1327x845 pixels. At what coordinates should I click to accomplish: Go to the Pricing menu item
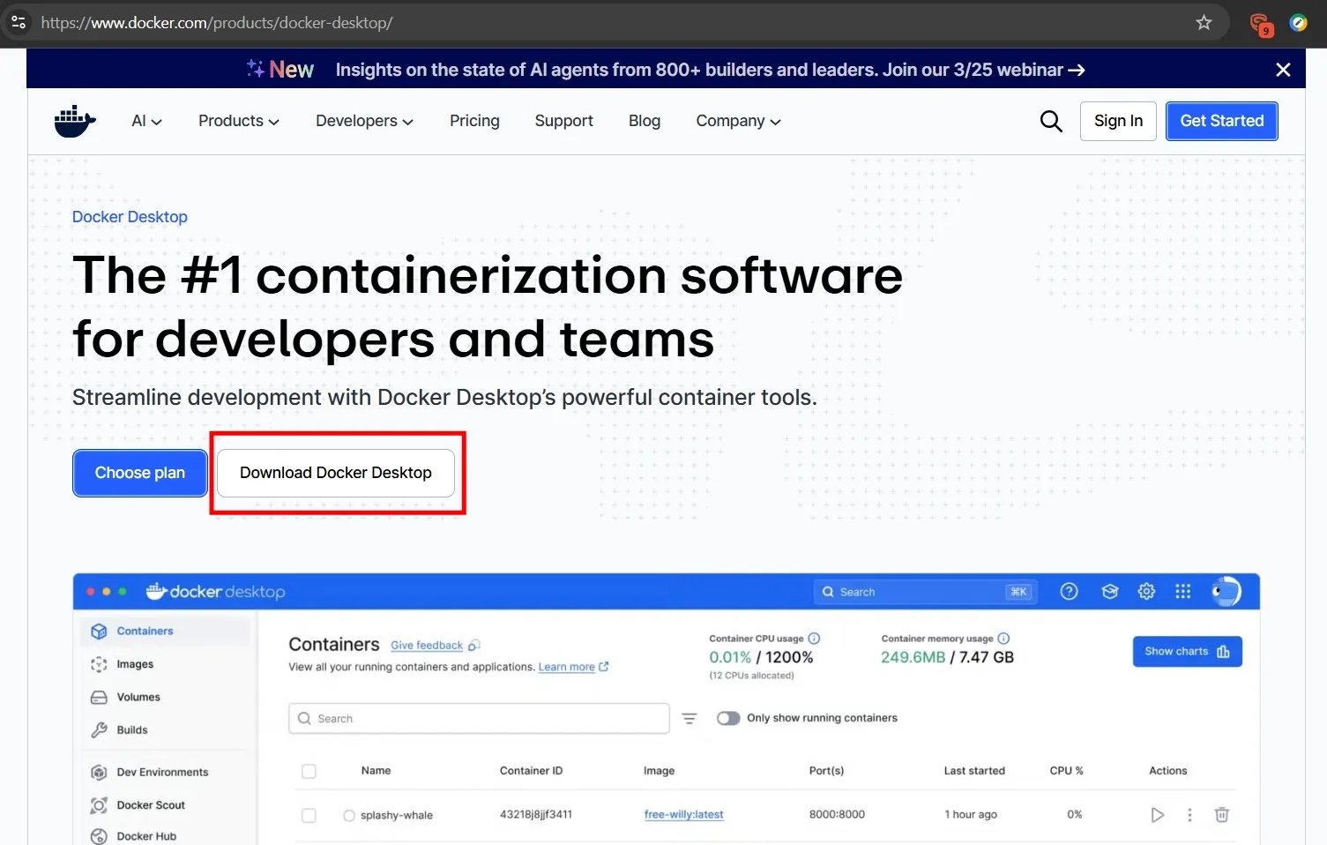474,121
